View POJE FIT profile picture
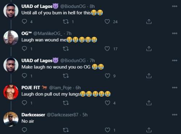Viewport: 181px width, 134px height. [x=11, y=92]
